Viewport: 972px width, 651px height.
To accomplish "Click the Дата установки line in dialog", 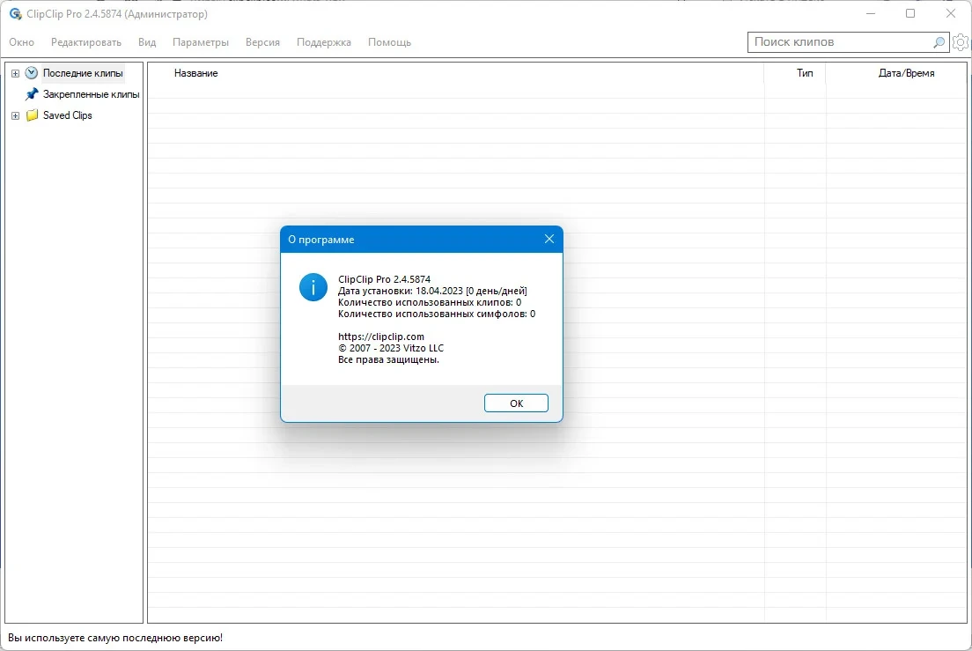I will 432,291.
